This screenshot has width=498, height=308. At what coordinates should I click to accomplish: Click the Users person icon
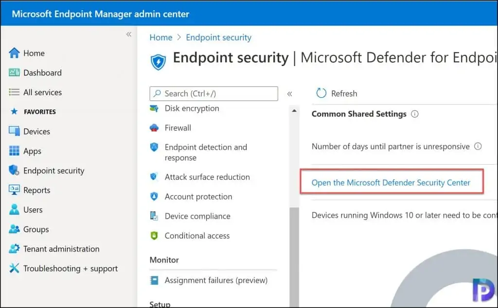coord(14,210)
